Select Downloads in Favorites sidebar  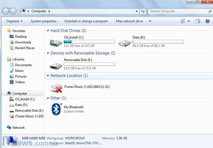(23, 42)
